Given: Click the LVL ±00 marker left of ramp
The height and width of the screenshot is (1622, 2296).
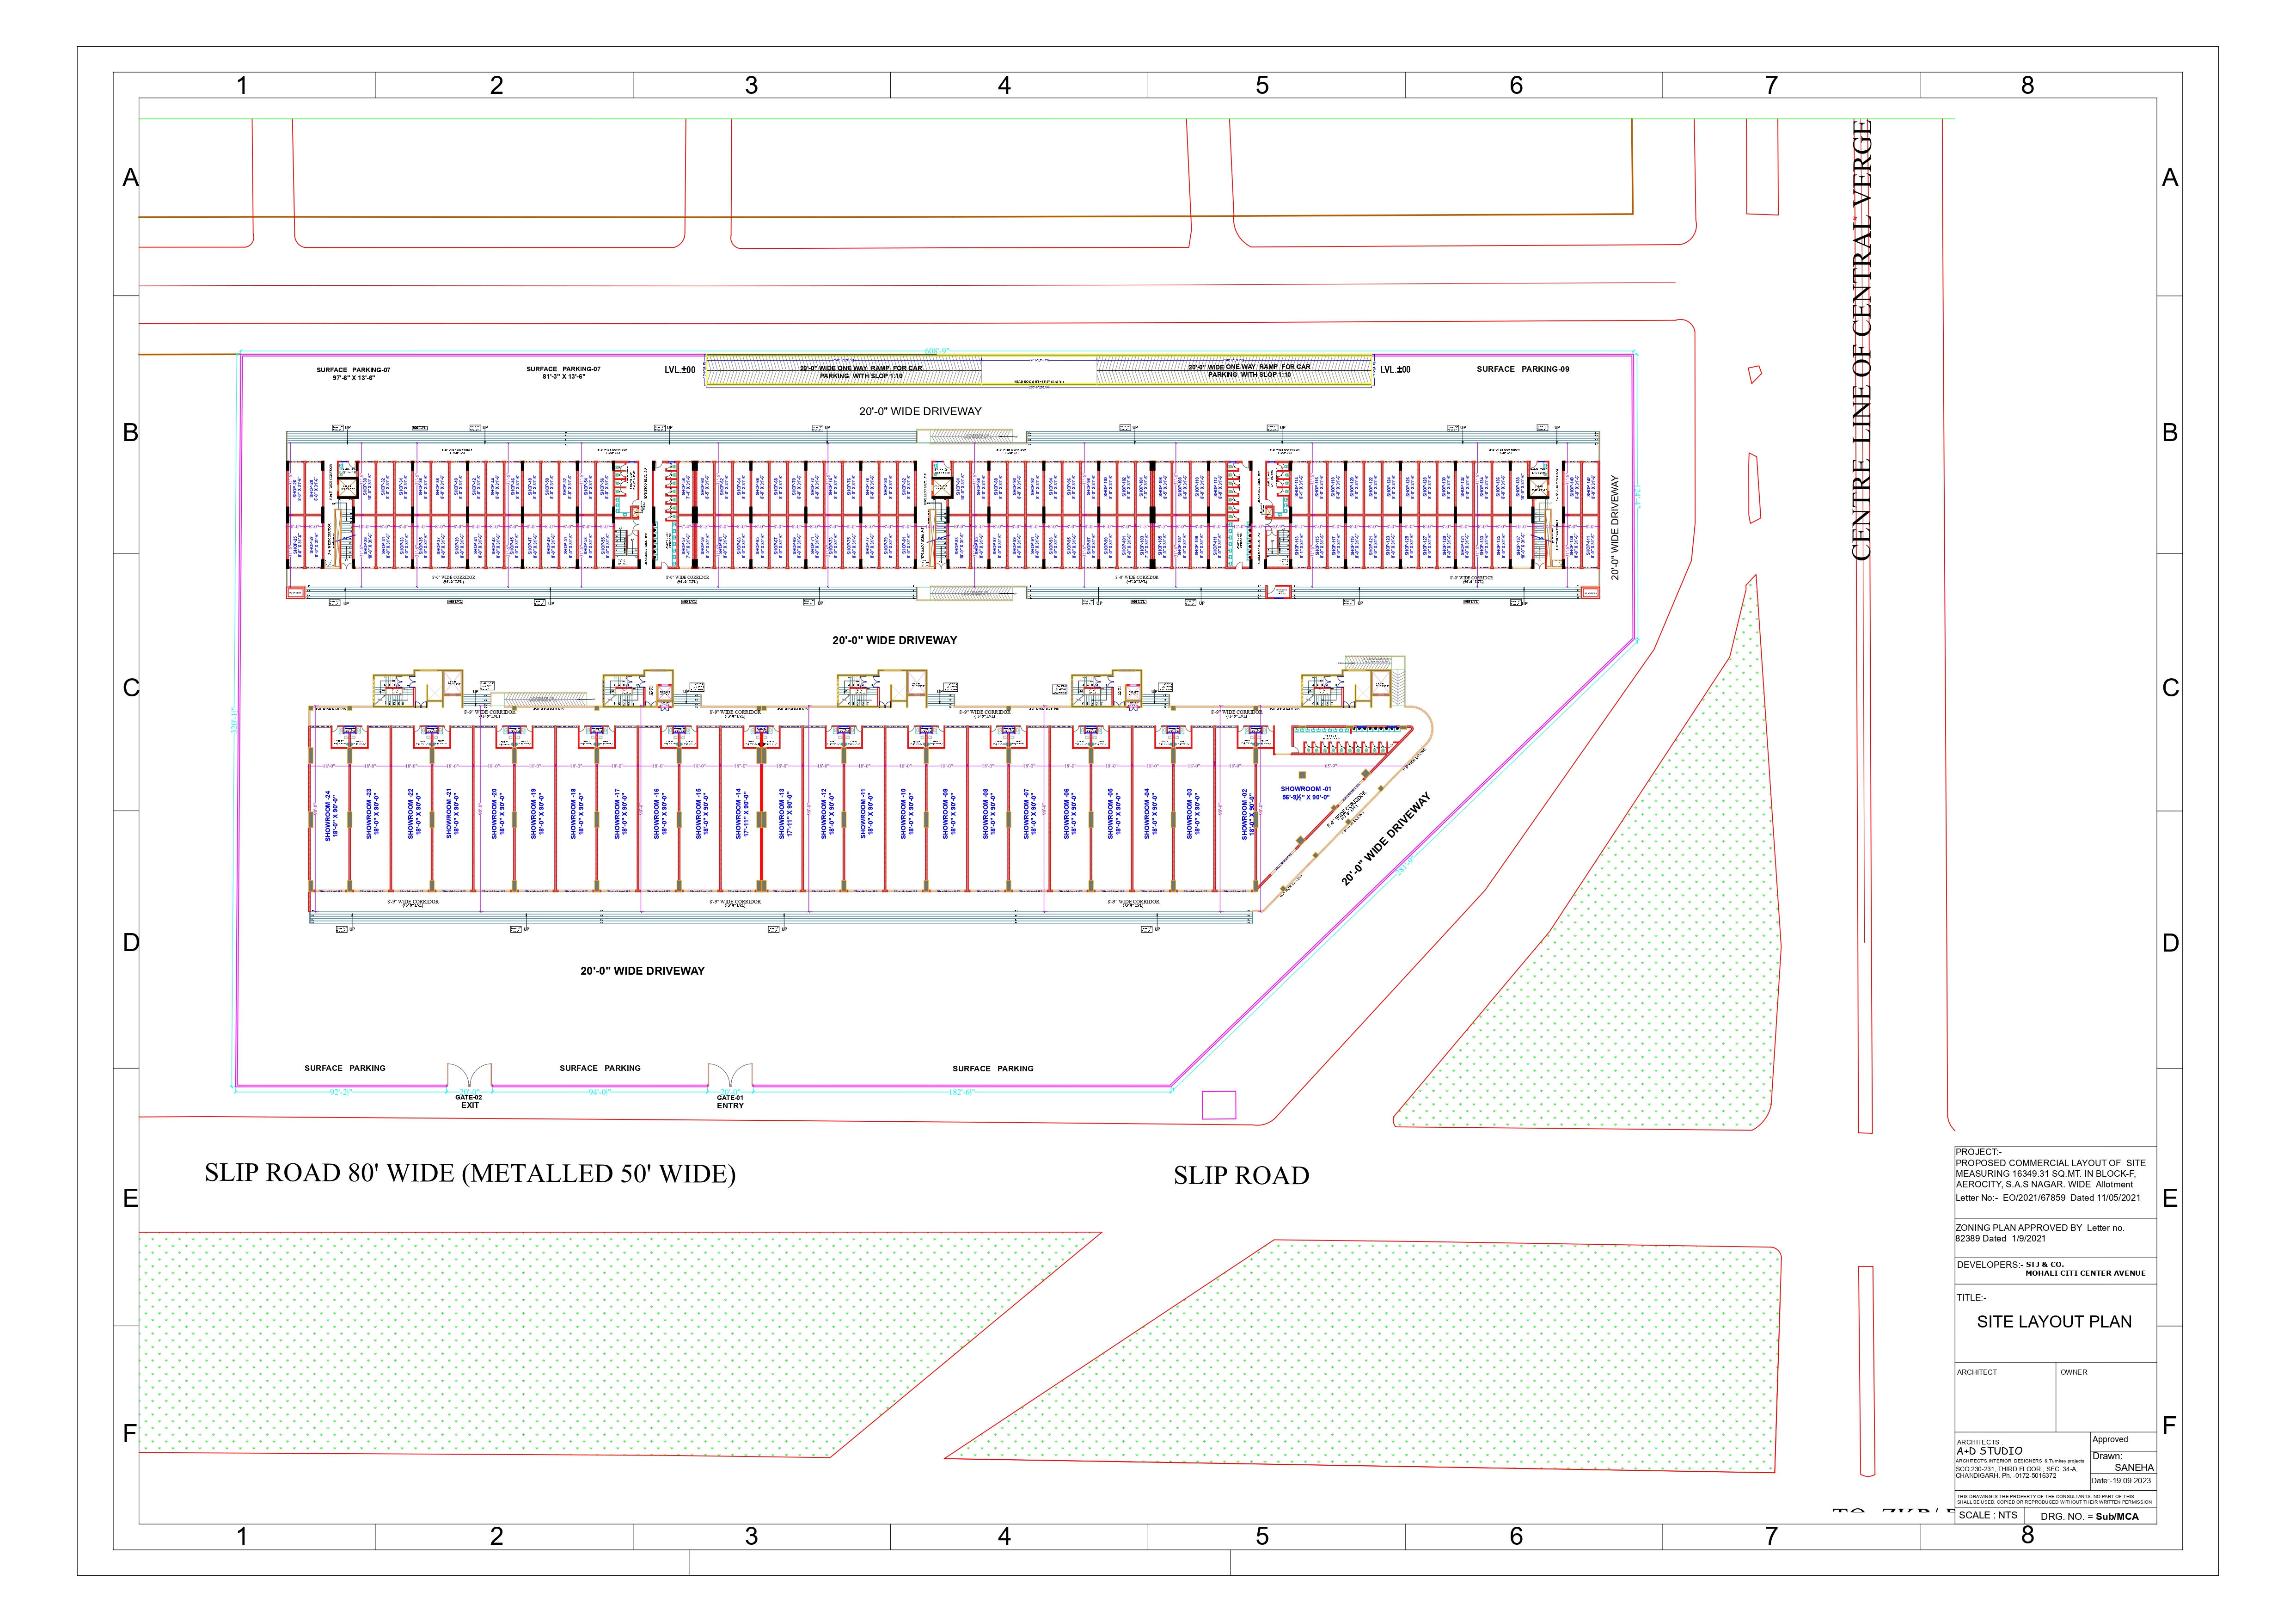Looking at the screenshot, I should [x=680, y=370].
